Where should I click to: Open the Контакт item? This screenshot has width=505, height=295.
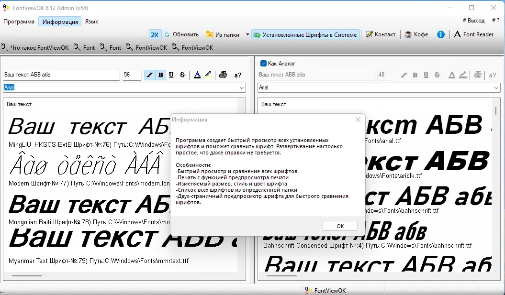(381, 34)
